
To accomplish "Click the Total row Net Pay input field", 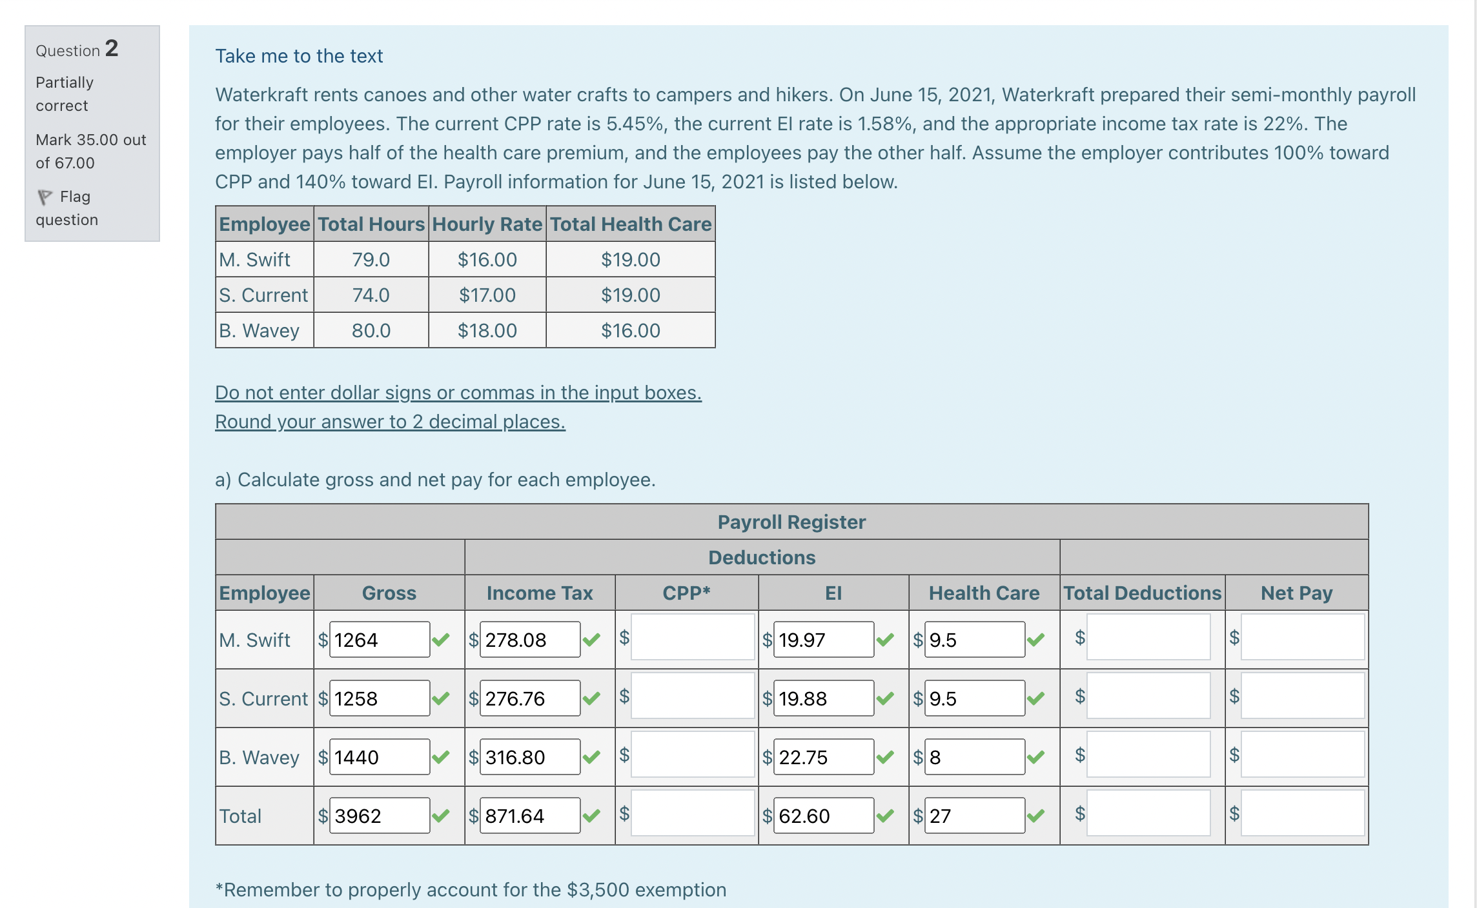I will (1302, 813).
